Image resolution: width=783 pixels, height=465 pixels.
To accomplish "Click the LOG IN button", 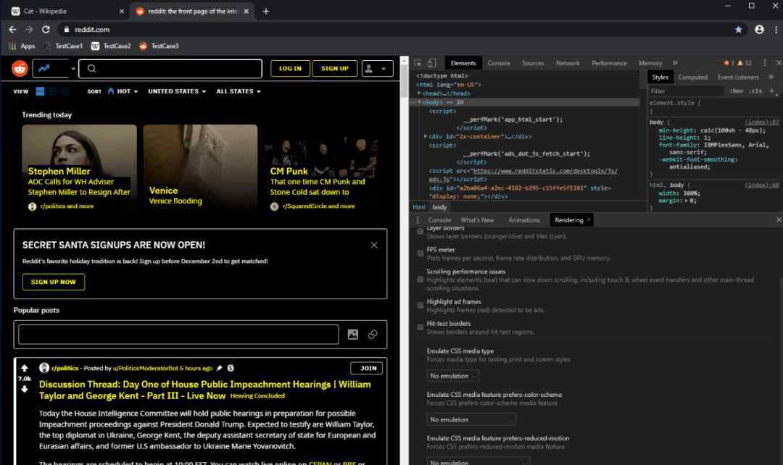I will click(290, 68).
